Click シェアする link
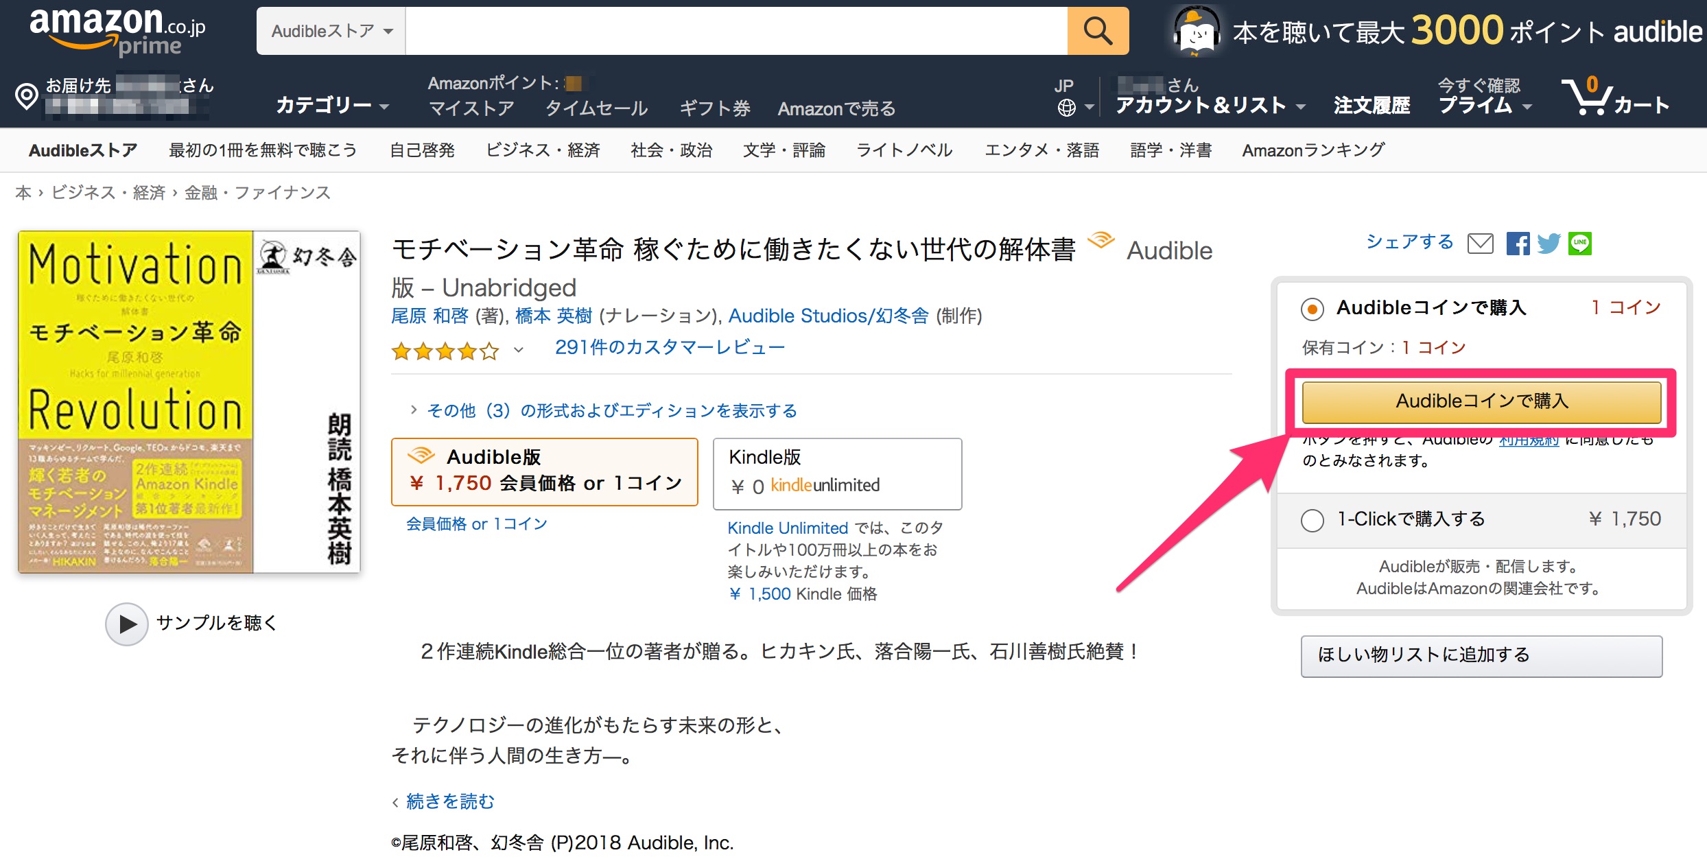This screenshot has width=1707, height=859. tap(1409, 242)
